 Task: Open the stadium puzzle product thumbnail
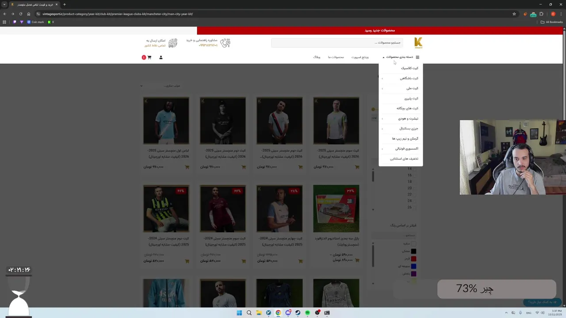(x=336, y=208)
